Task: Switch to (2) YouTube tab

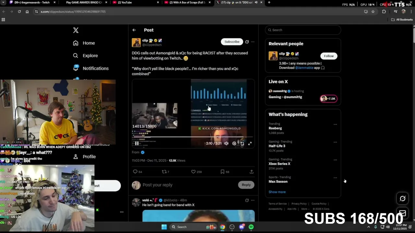Action: (136, 2)
